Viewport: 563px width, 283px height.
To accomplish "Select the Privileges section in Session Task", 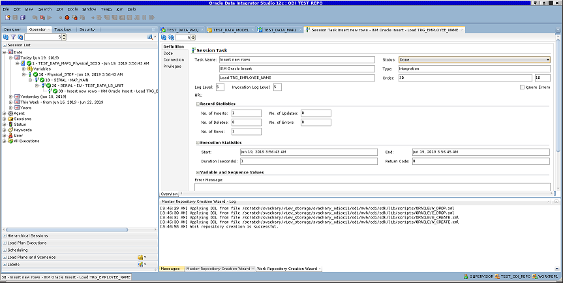I will [172, 67].
